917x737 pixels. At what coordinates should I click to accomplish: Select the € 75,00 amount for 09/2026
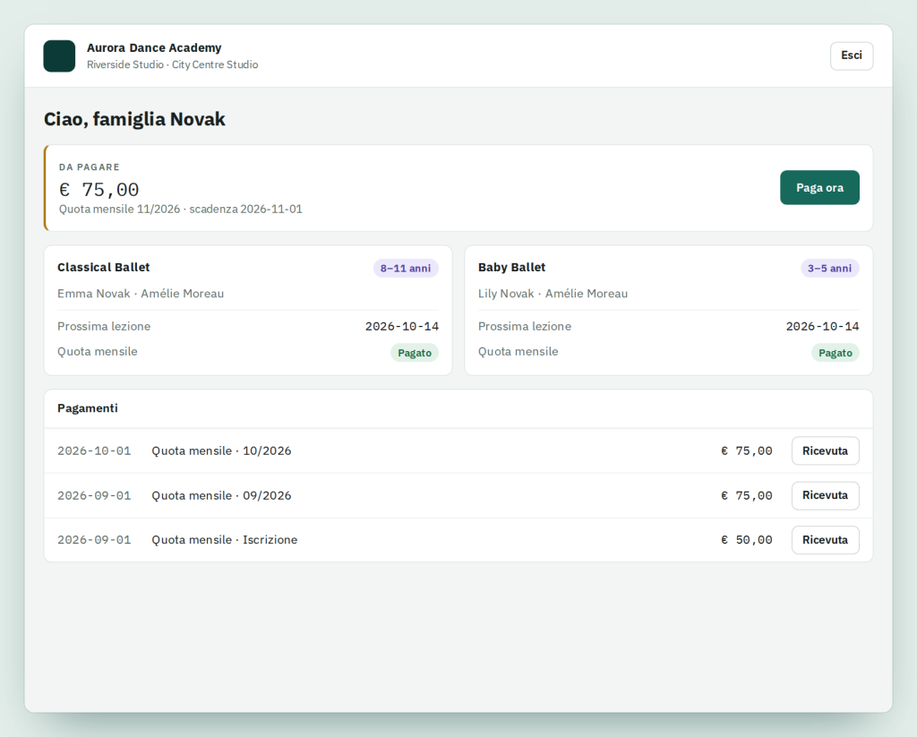pyautogui.click(x=746, y=495)
